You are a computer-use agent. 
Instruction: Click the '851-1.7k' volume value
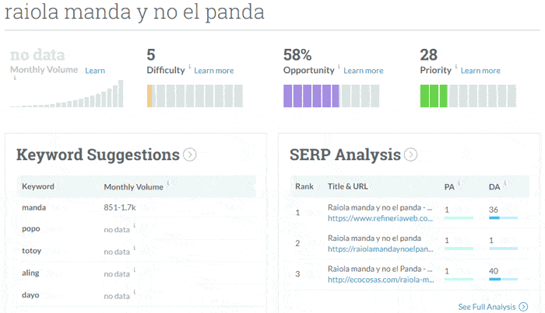coord(120,207)
